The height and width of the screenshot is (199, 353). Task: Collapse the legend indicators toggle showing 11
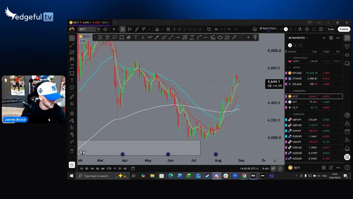[83, 41]
